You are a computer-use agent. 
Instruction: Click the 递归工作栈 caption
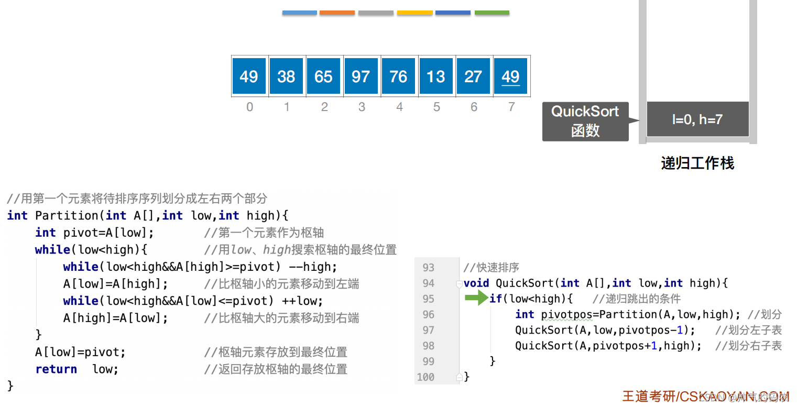697,163
